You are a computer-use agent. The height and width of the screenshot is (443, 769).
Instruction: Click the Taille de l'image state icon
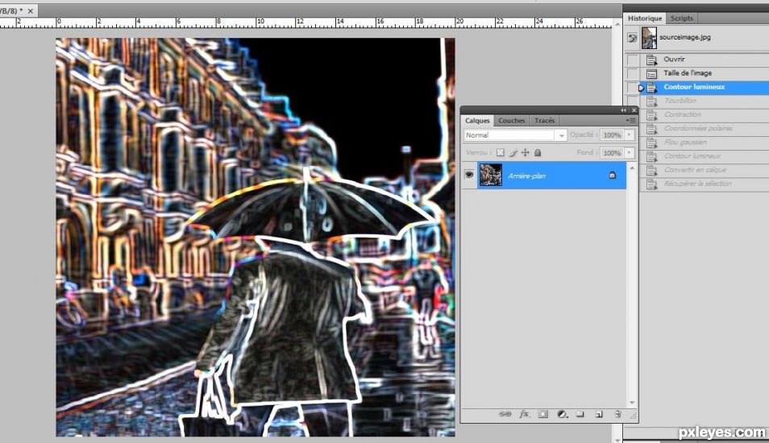click(651, 73)
